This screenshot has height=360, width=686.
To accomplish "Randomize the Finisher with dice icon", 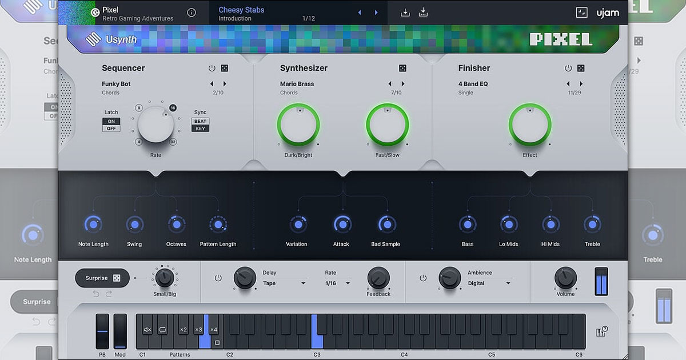I will [581, 68].
